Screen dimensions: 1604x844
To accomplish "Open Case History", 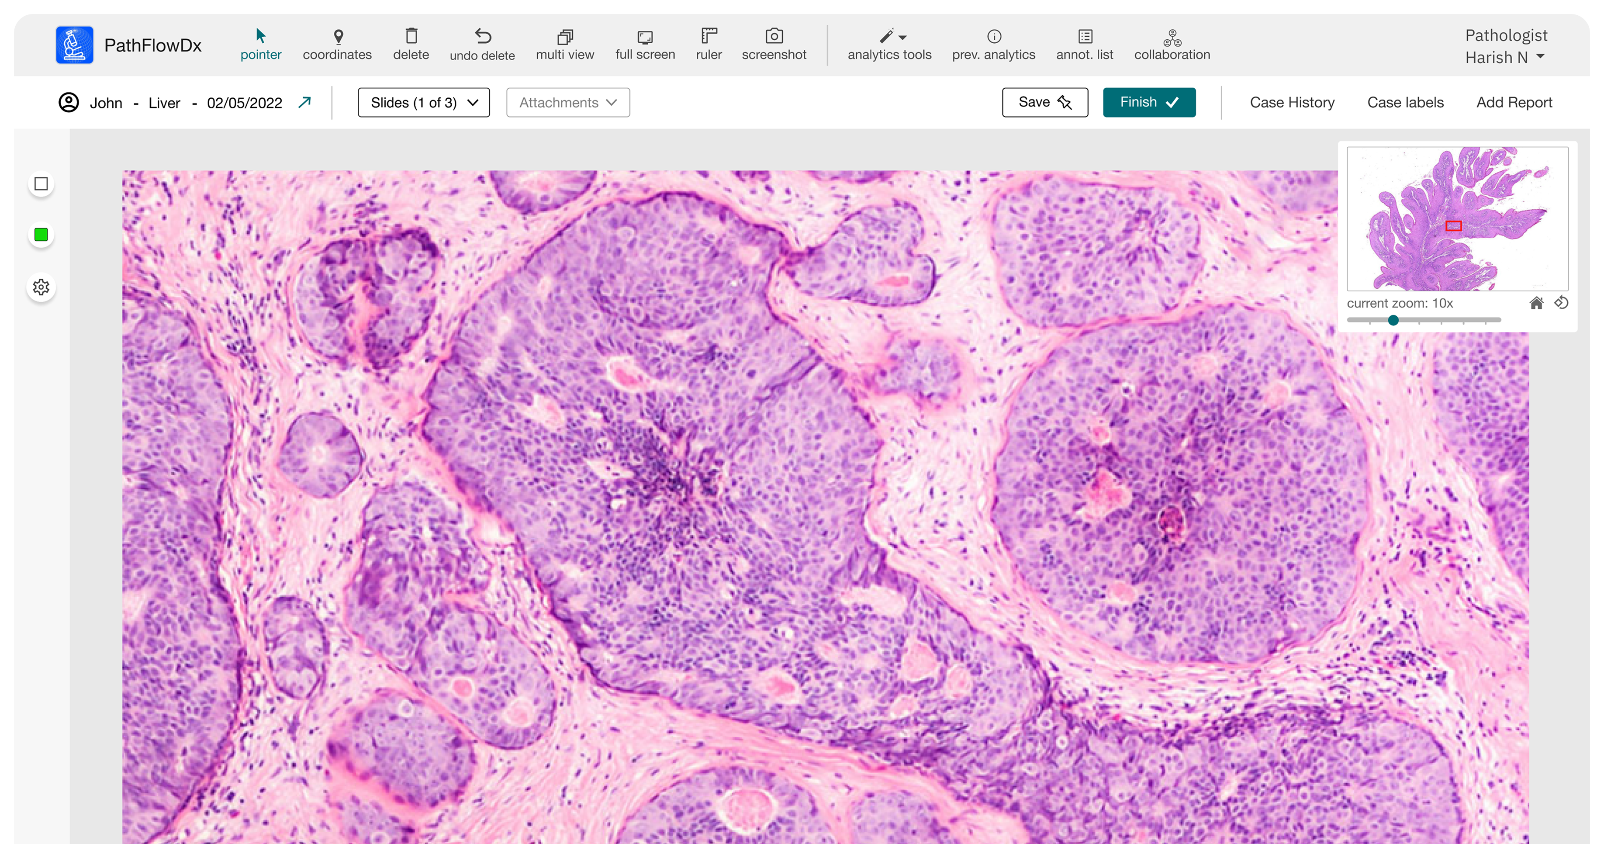I will point(1292,102).
